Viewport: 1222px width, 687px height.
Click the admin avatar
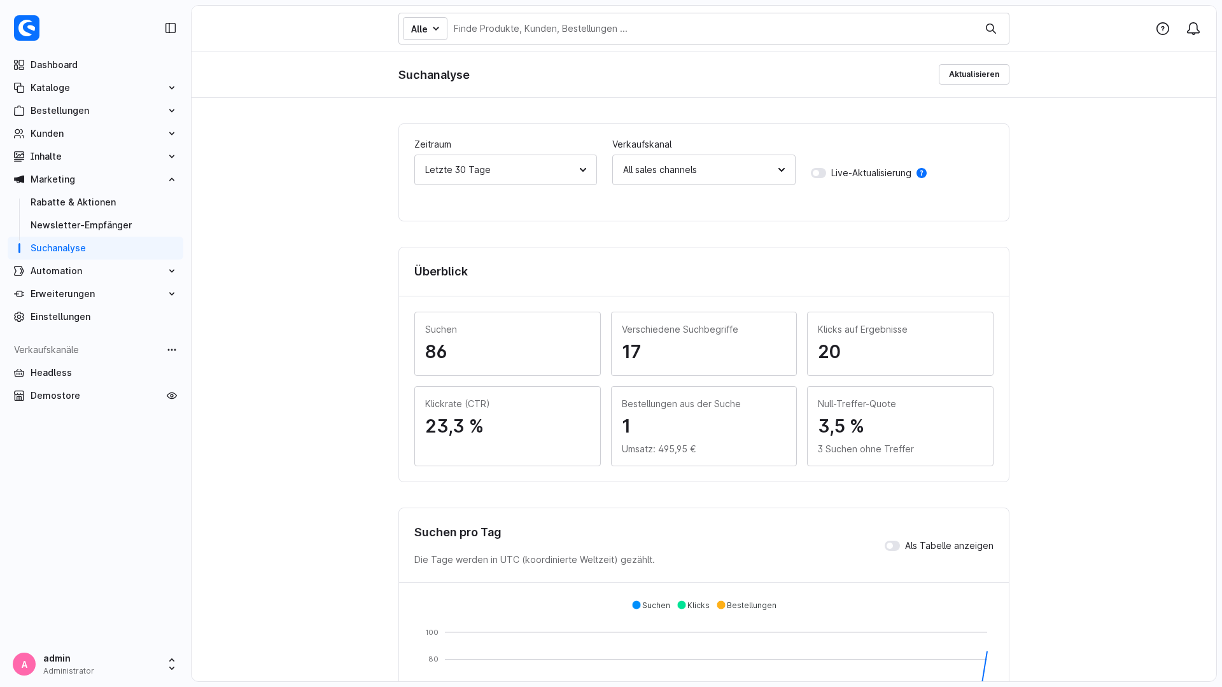tap(24, 664)
